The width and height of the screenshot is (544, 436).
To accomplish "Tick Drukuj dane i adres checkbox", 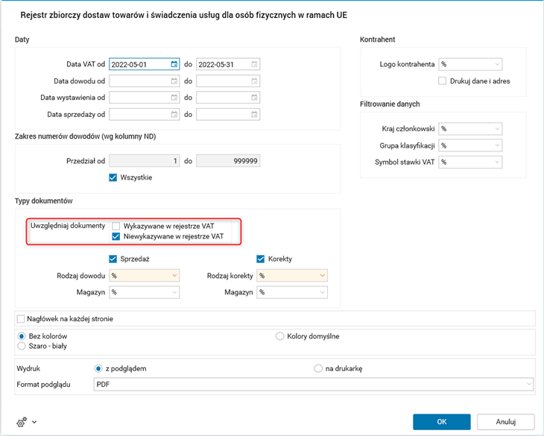I will pos(443,80).
